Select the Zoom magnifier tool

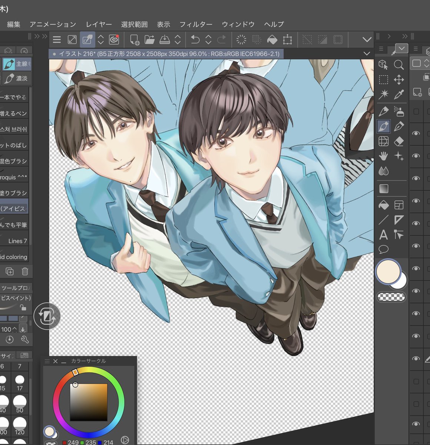click(x=399, y=65)
